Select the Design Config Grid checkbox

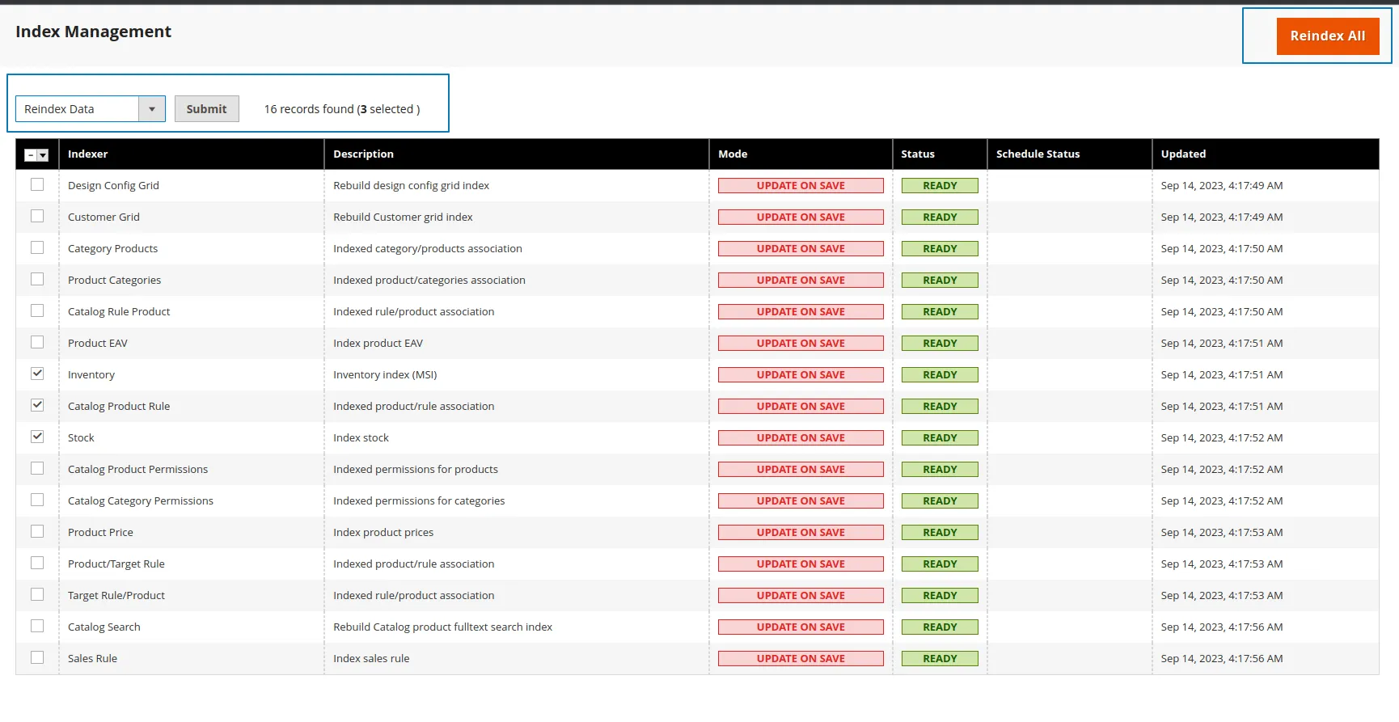(37, 184)
